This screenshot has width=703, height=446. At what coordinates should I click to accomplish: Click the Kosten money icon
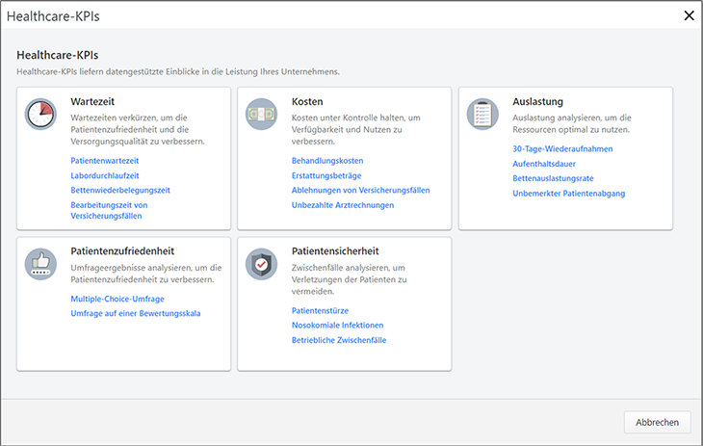pos(261,114)
